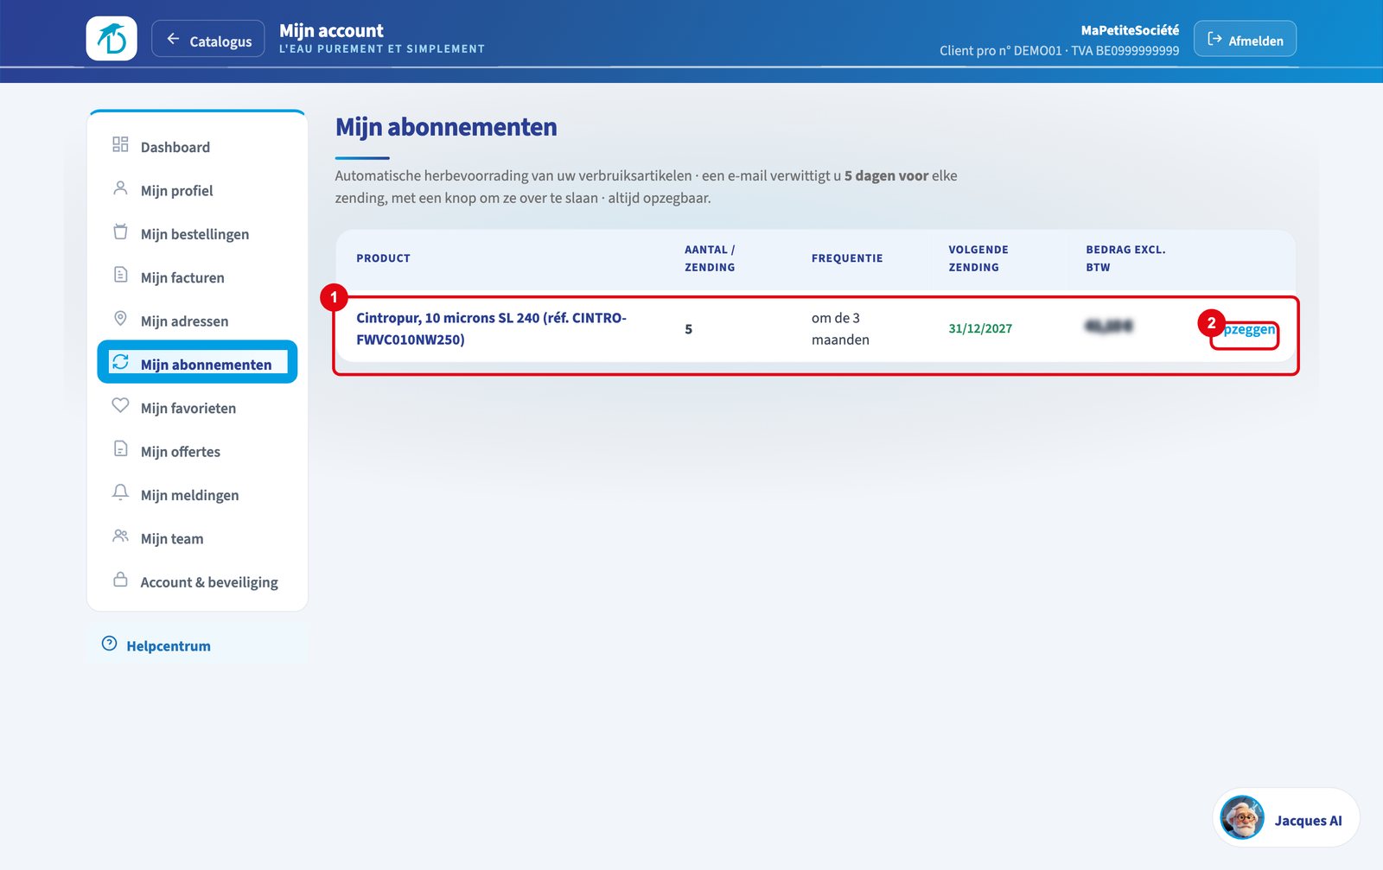Viewport: 1383px width, 870px height.
Task: Open the Jacques AI chat label
Action: [1308, 821]
